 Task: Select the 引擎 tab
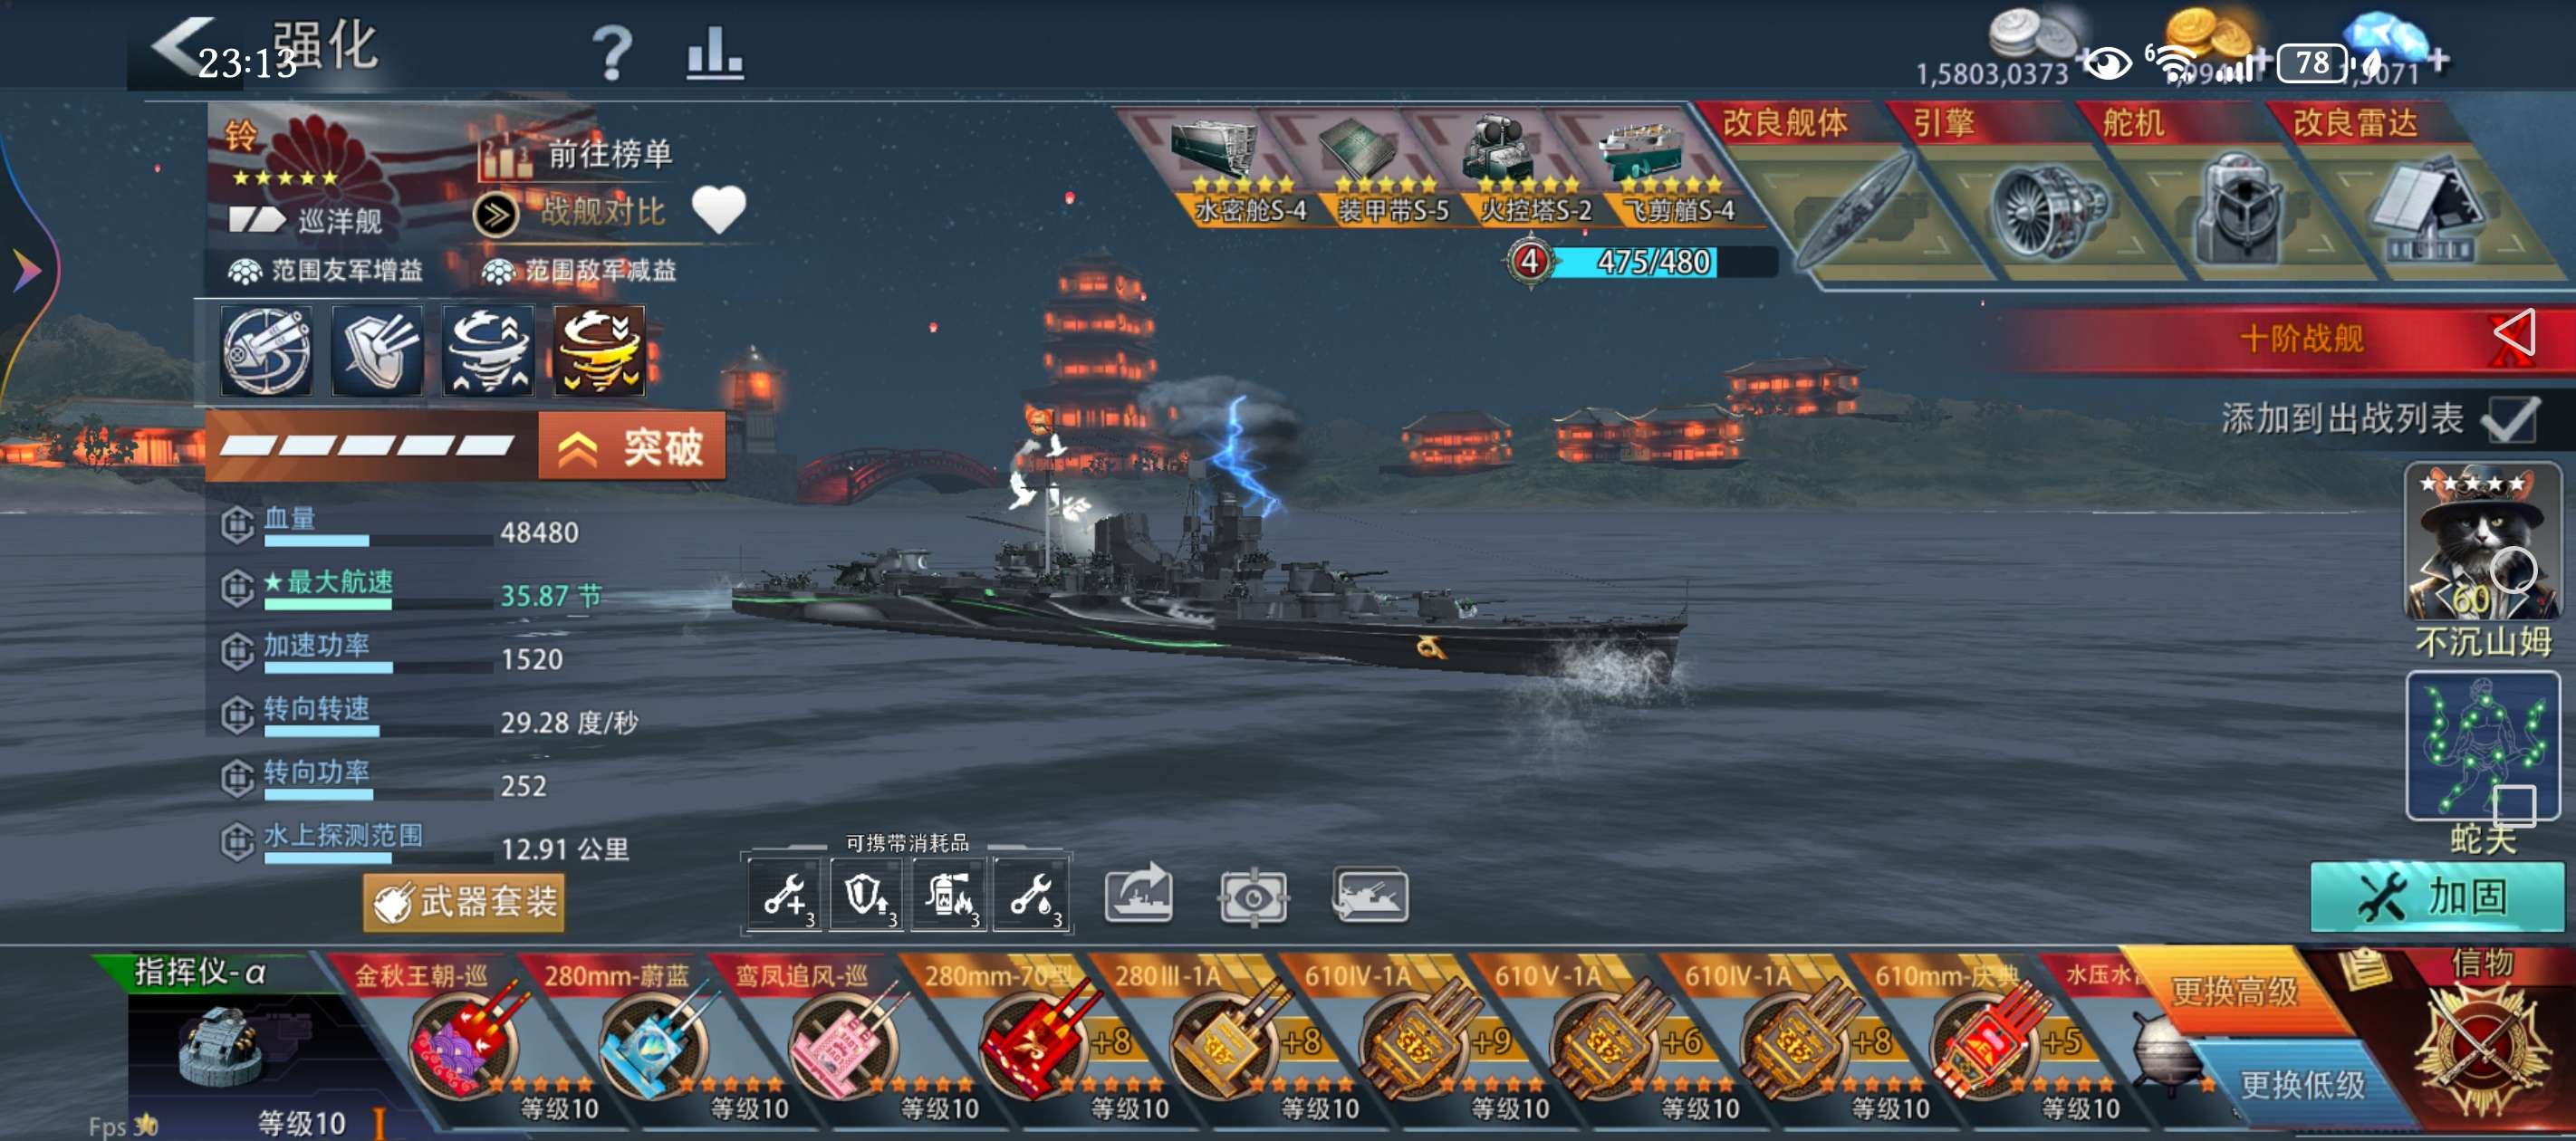[x=1943, y=123]
